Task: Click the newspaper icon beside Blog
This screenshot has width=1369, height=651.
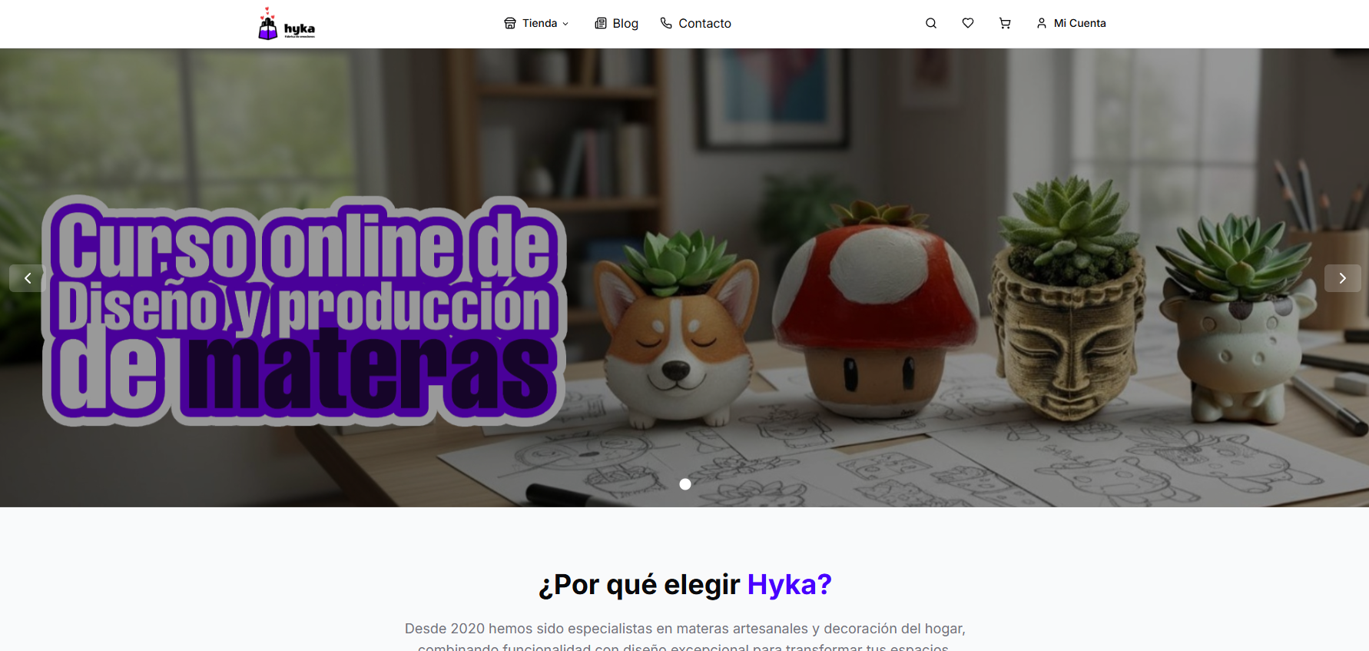Action: (x=601, y=23)
